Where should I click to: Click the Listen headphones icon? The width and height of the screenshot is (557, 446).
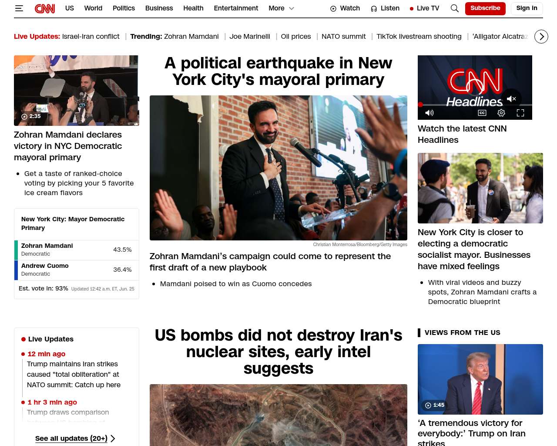point(374,9)
